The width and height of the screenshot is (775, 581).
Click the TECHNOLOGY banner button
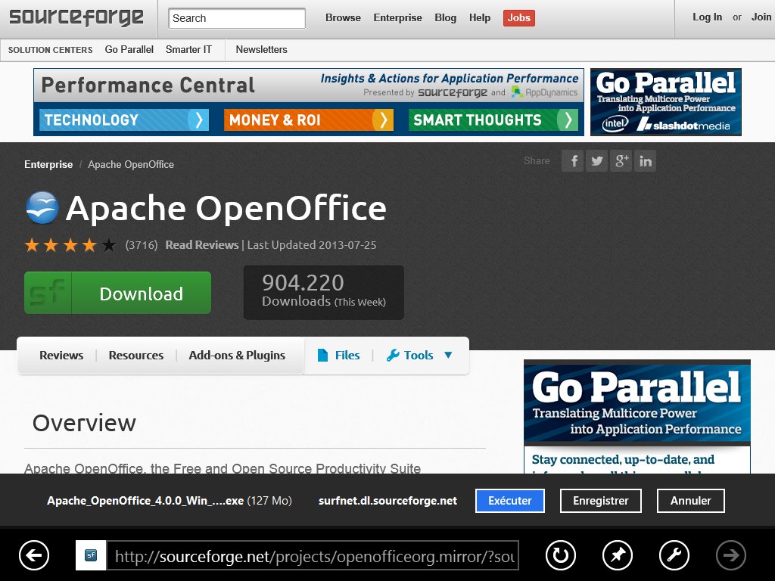[x=124, y=120]
